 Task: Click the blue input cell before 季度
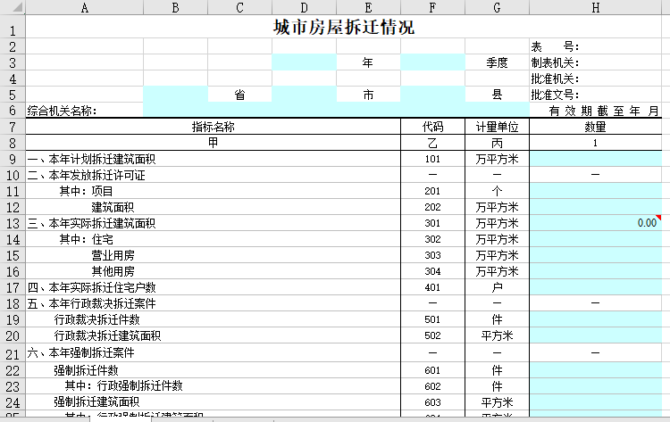pyautogui.click(x=432, y=63)
